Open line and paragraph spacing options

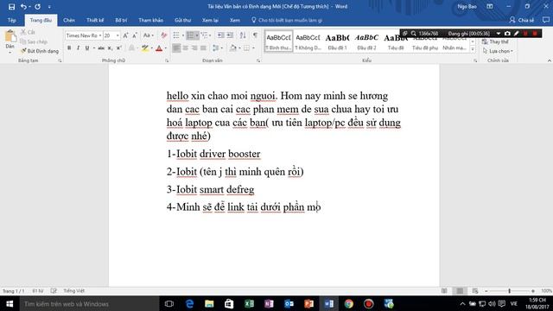point(217,48)
